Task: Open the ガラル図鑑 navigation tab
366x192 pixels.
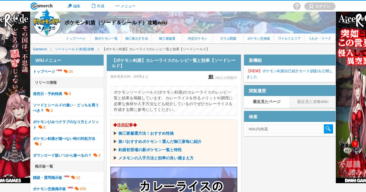Action: tap(228, 38)
